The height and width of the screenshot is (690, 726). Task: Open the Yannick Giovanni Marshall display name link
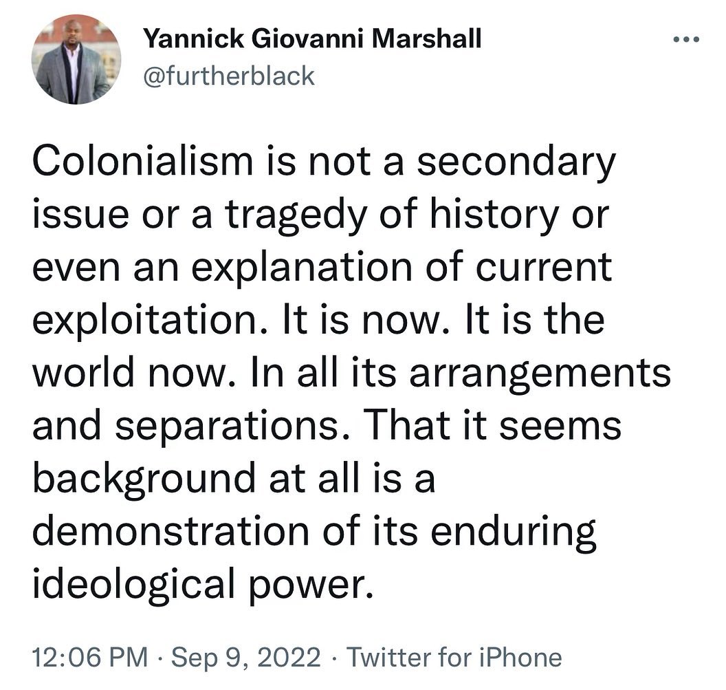tap(312, 40)
